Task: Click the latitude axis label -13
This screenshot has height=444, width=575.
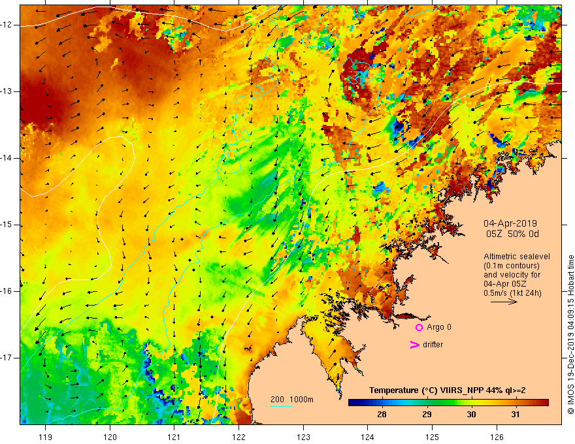Action: point(7,91)
